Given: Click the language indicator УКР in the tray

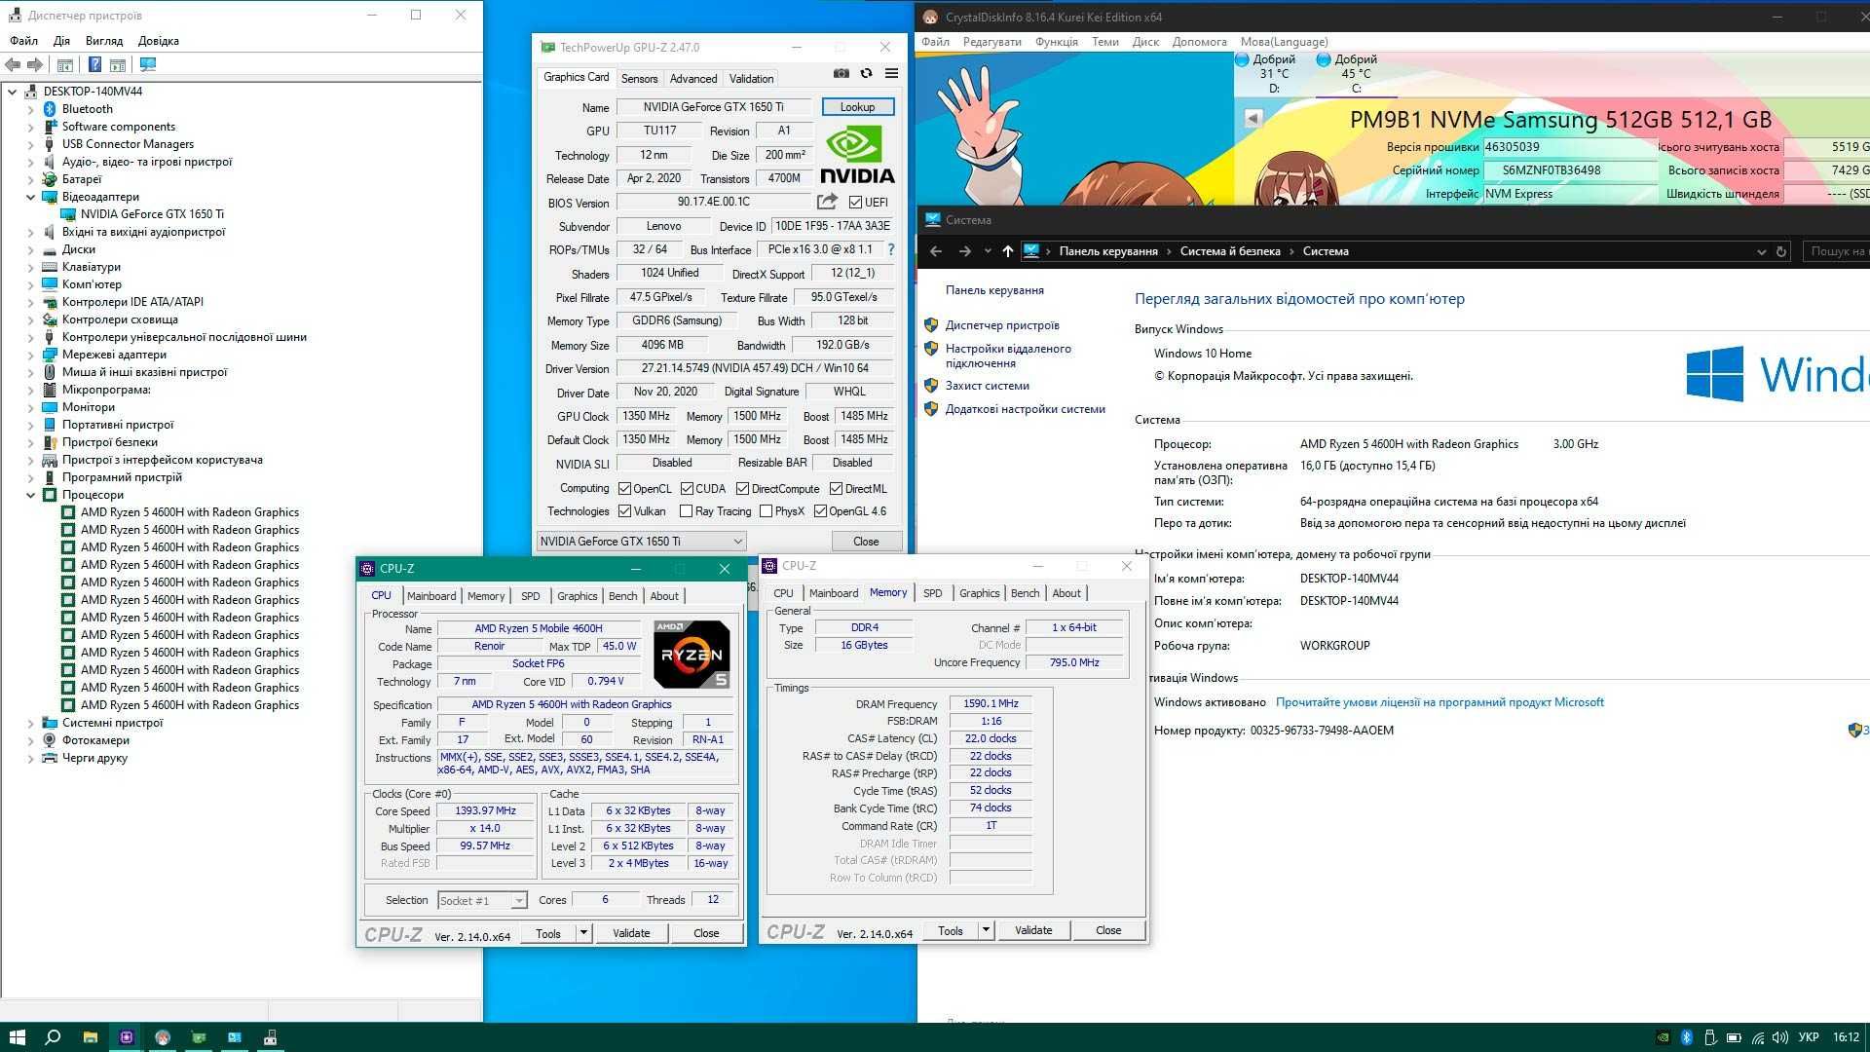Looking at the screenshot, I should (1809, 1037).
